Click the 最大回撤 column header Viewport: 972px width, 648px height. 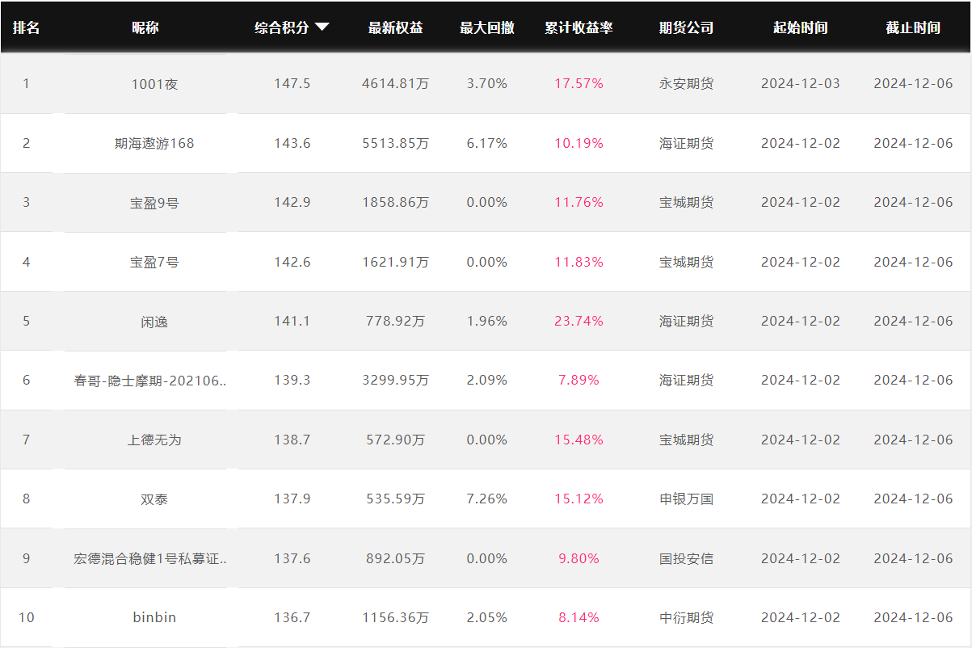point(487,27)
